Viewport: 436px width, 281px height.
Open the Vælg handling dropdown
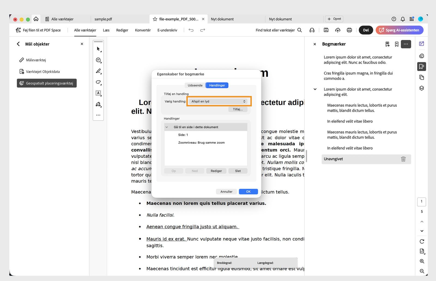pos(218,101)
